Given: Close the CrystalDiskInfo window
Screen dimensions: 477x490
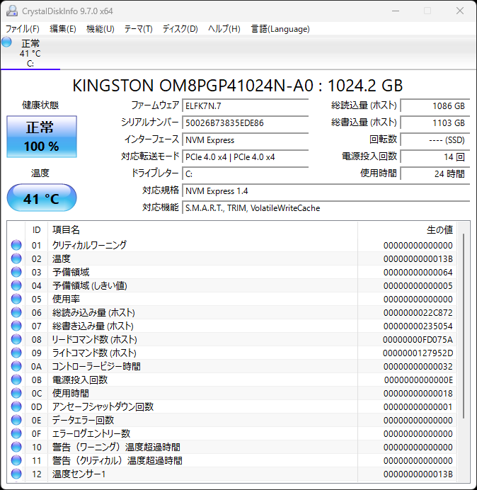Looking at the screenshot, I should [460, 11].
